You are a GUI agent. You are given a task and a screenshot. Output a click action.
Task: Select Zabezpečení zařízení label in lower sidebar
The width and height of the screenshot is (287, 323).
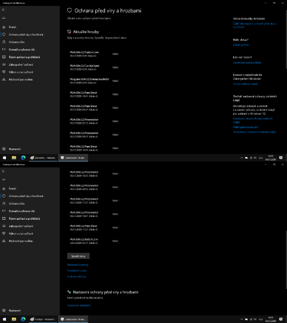coord(21,226)
